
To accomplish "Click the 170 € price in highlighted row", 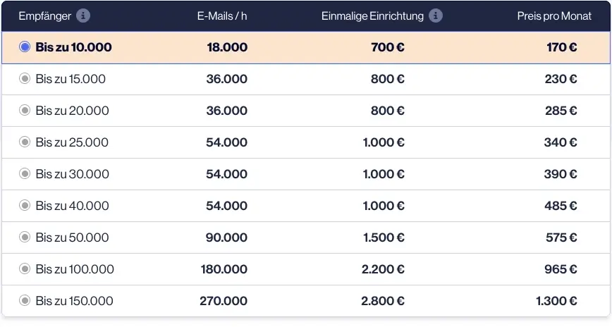I will (562, 47).
